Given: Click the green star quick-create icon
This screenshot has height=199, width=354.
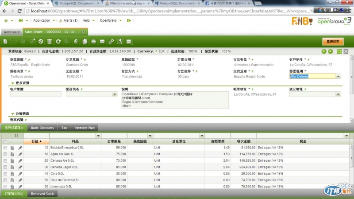Looking at the screenshot, I should coord(6,20).
